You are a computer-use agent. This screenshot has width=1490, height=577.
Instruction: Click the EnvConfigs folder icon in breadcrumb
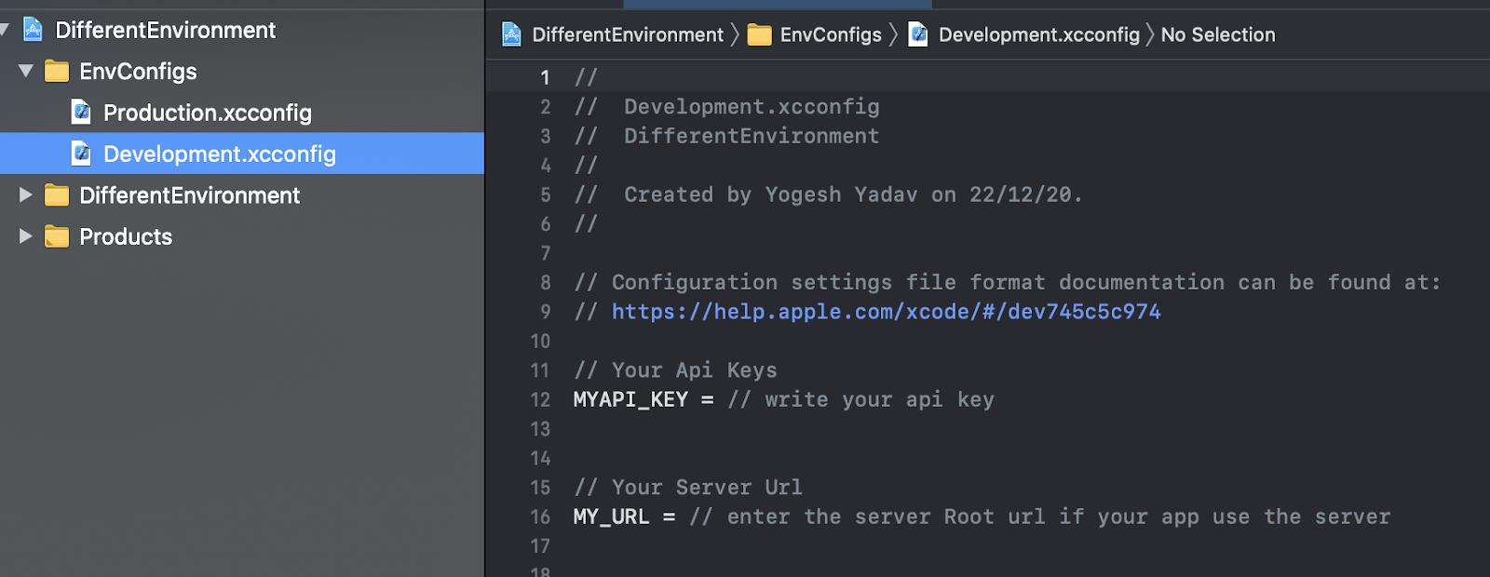coord(760,35)
